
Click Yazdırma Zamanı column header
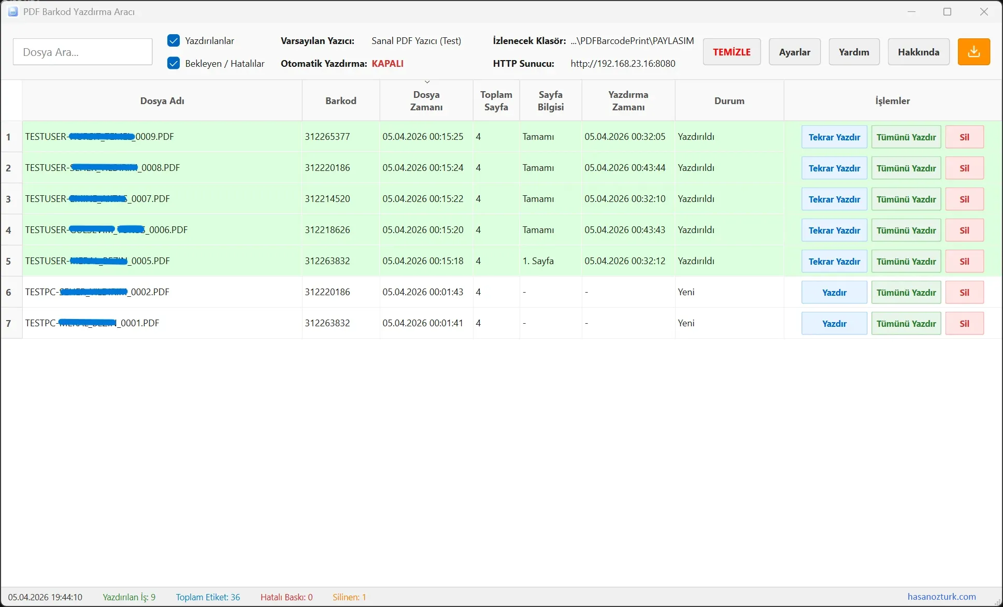pos(628,100)
